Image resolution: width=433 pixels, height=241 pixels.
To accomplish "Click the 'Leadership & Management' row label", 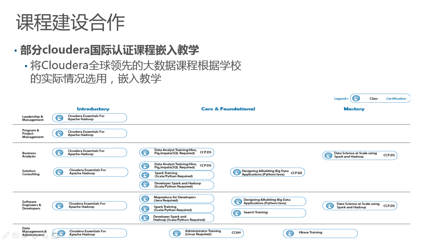I will point(33,118).
